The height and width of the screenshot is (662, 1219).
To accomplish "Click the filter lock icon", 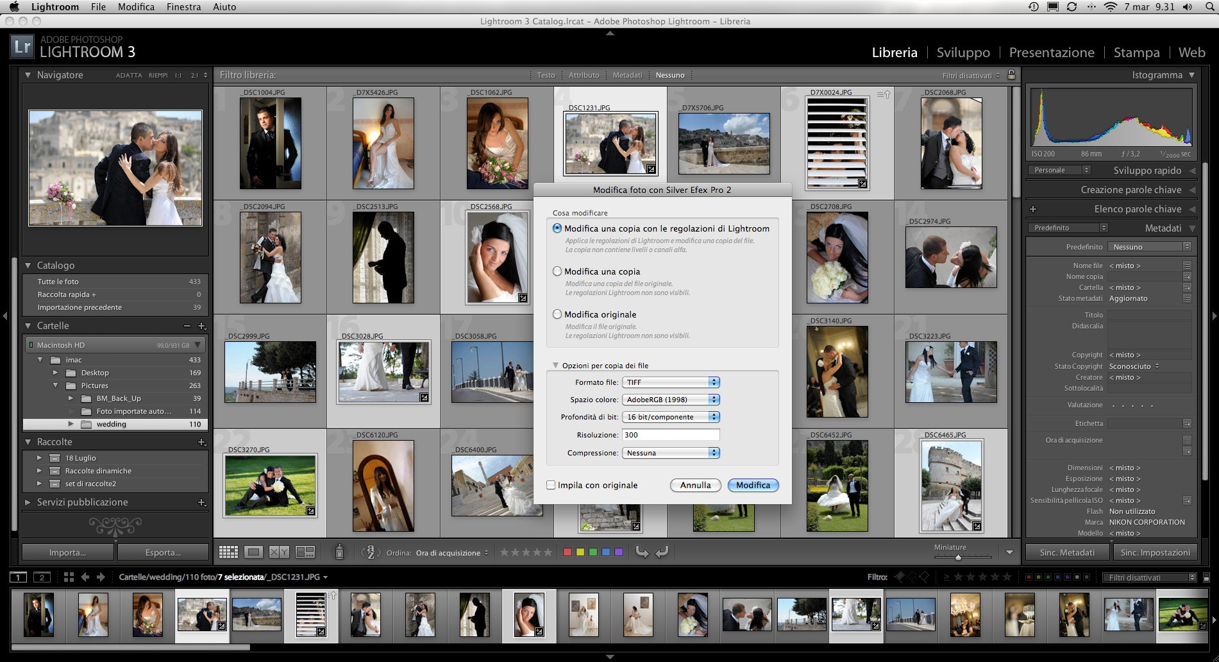I will pos(1011,74).
